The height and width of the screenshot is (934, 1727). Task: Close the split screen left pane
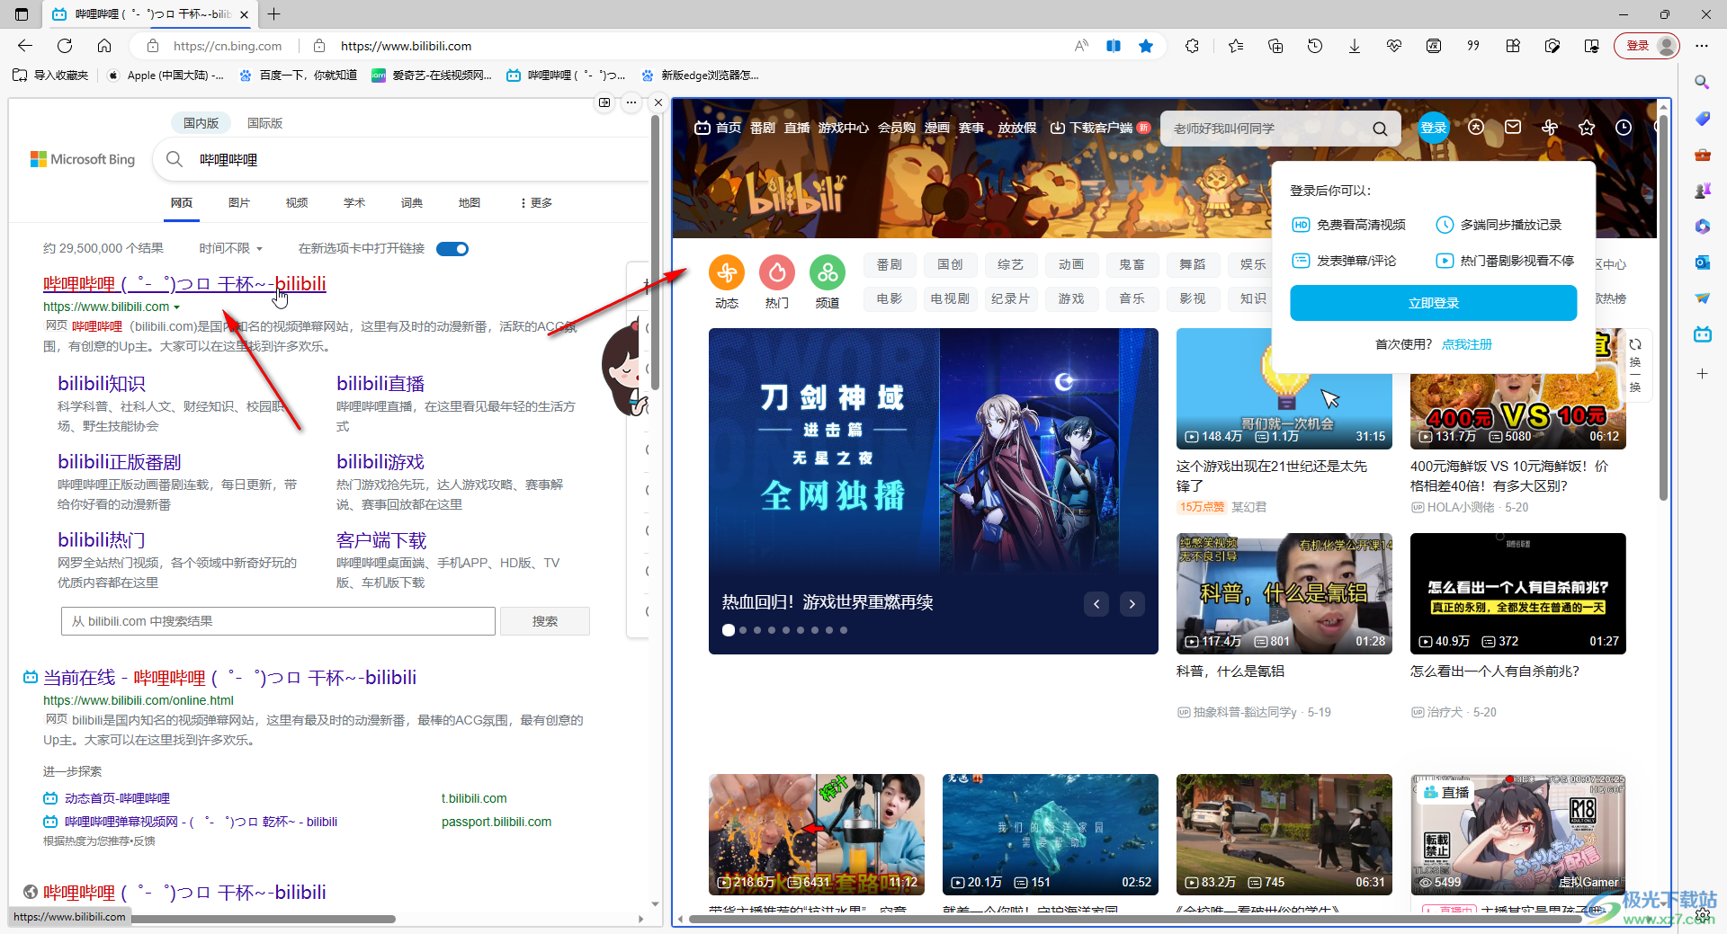tap(658, 102)
